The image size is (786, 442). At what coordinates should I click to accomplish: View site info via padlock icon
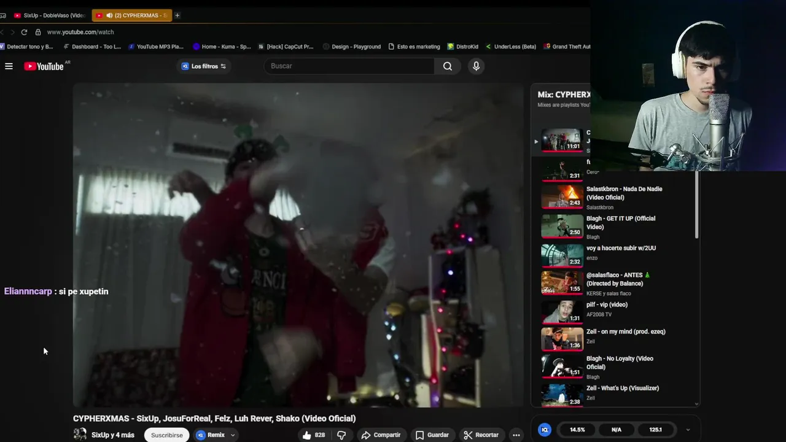[38, 32]
